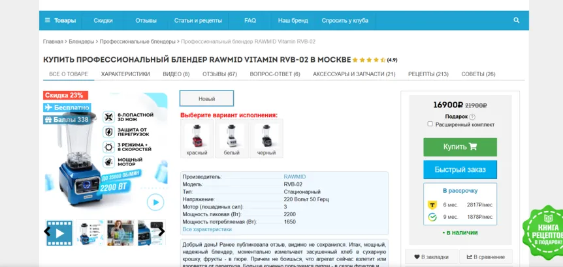Open the Товары hamburger menu

[60, 20]
